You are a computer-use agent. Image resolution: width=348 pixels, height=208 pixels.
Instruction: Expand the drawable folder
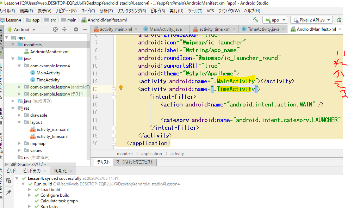[x=19, y=115]
